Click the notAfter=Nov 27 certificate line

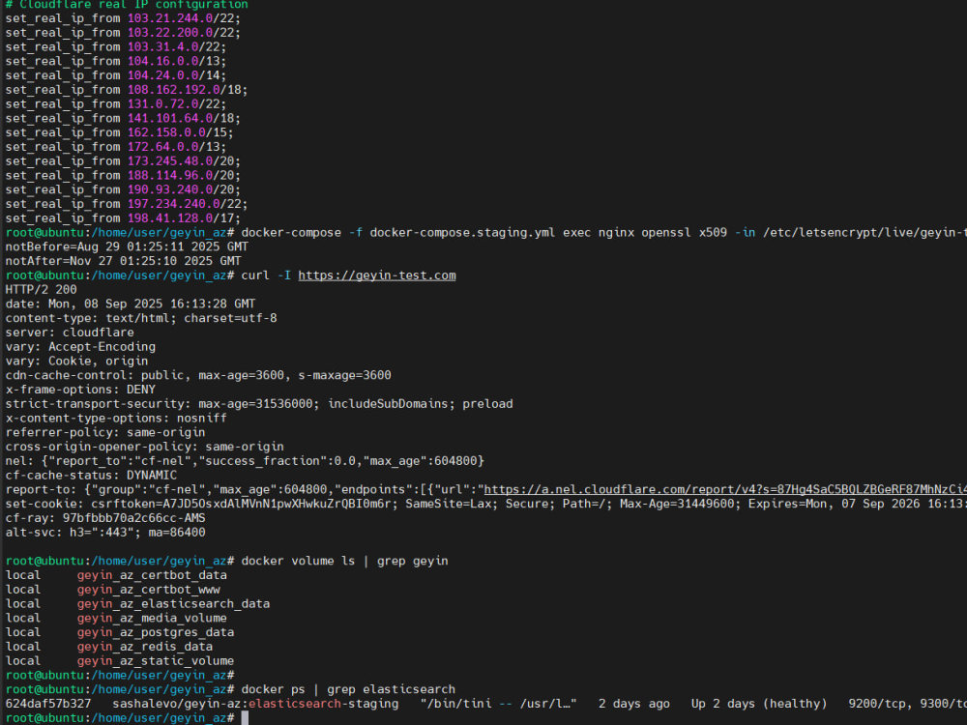coord(124,261)
